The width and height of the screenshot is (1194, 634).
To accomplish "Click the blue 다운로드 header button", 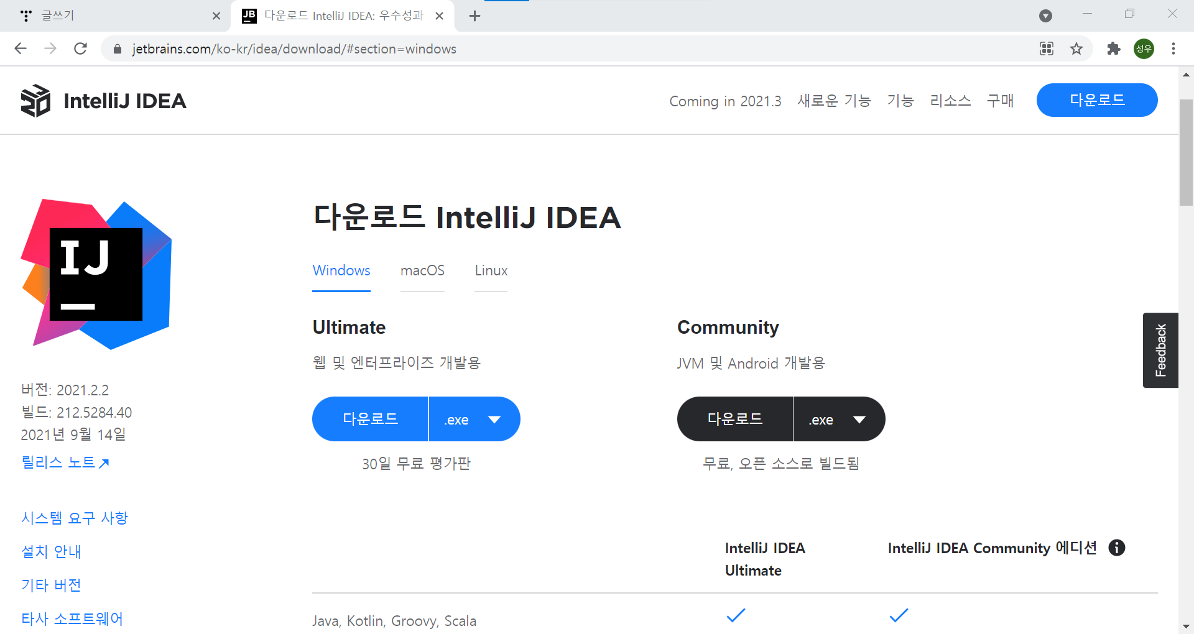I will 1097,100.
